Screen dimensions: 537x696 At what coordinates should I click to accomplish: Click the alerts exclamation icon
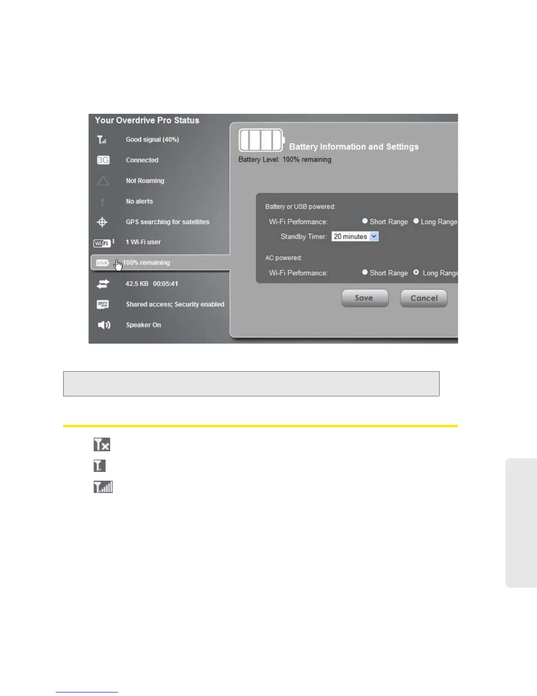103,202
